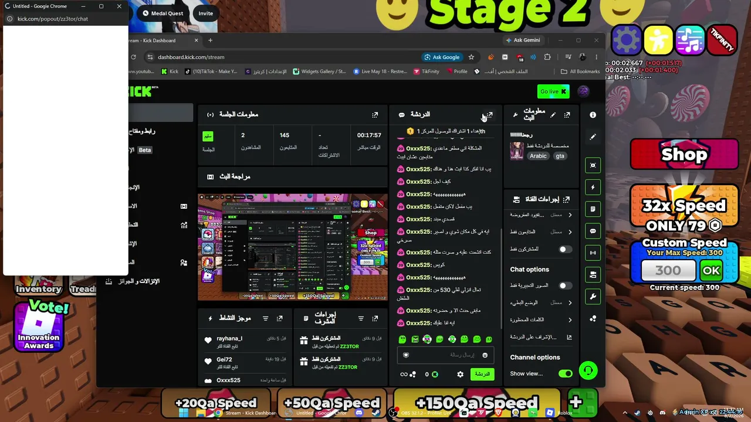Toggle the broadcast signal widget in right sidebar
Screen dimensions: 751x422
click(593, 253)
